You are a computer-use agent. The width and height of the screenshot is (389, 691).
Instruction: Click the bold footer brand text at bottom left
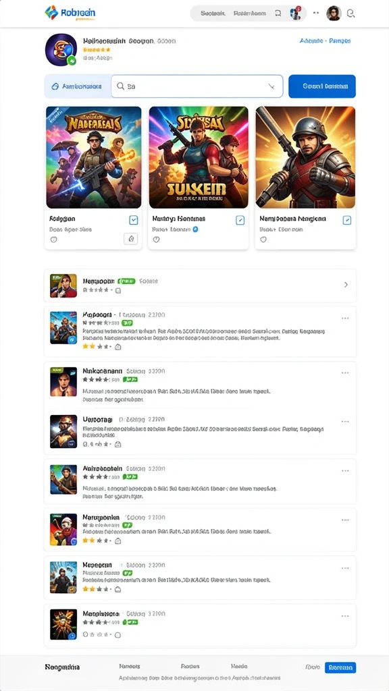pos(62,667)
